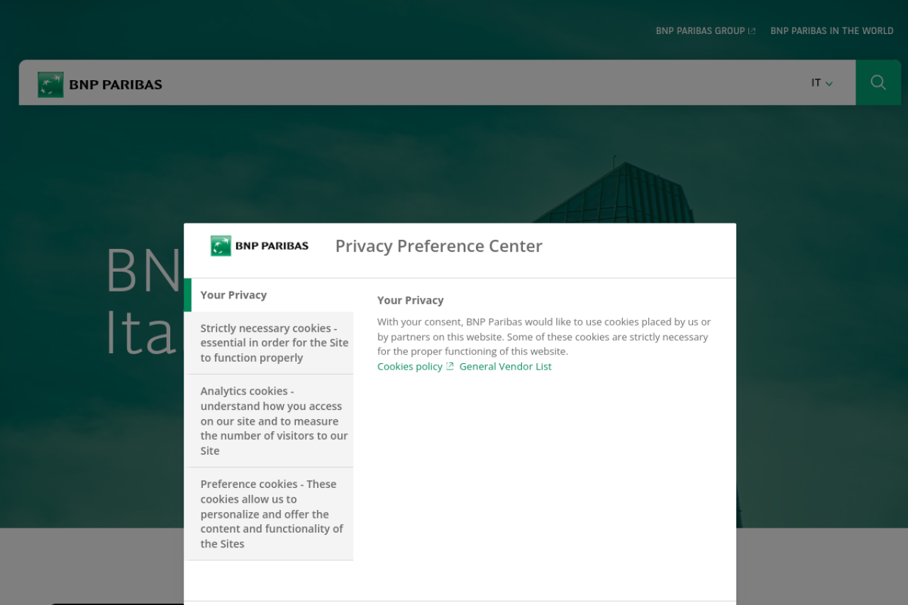Click the green search magnifier icon
The width and height of the screenshot is (908, 605).
(878, 82)
